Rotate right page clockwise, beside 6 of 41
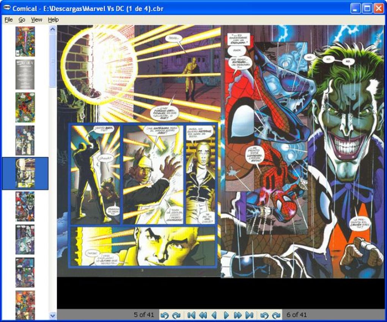The width and height of the screenshot is (387, 322). [276, 315]
